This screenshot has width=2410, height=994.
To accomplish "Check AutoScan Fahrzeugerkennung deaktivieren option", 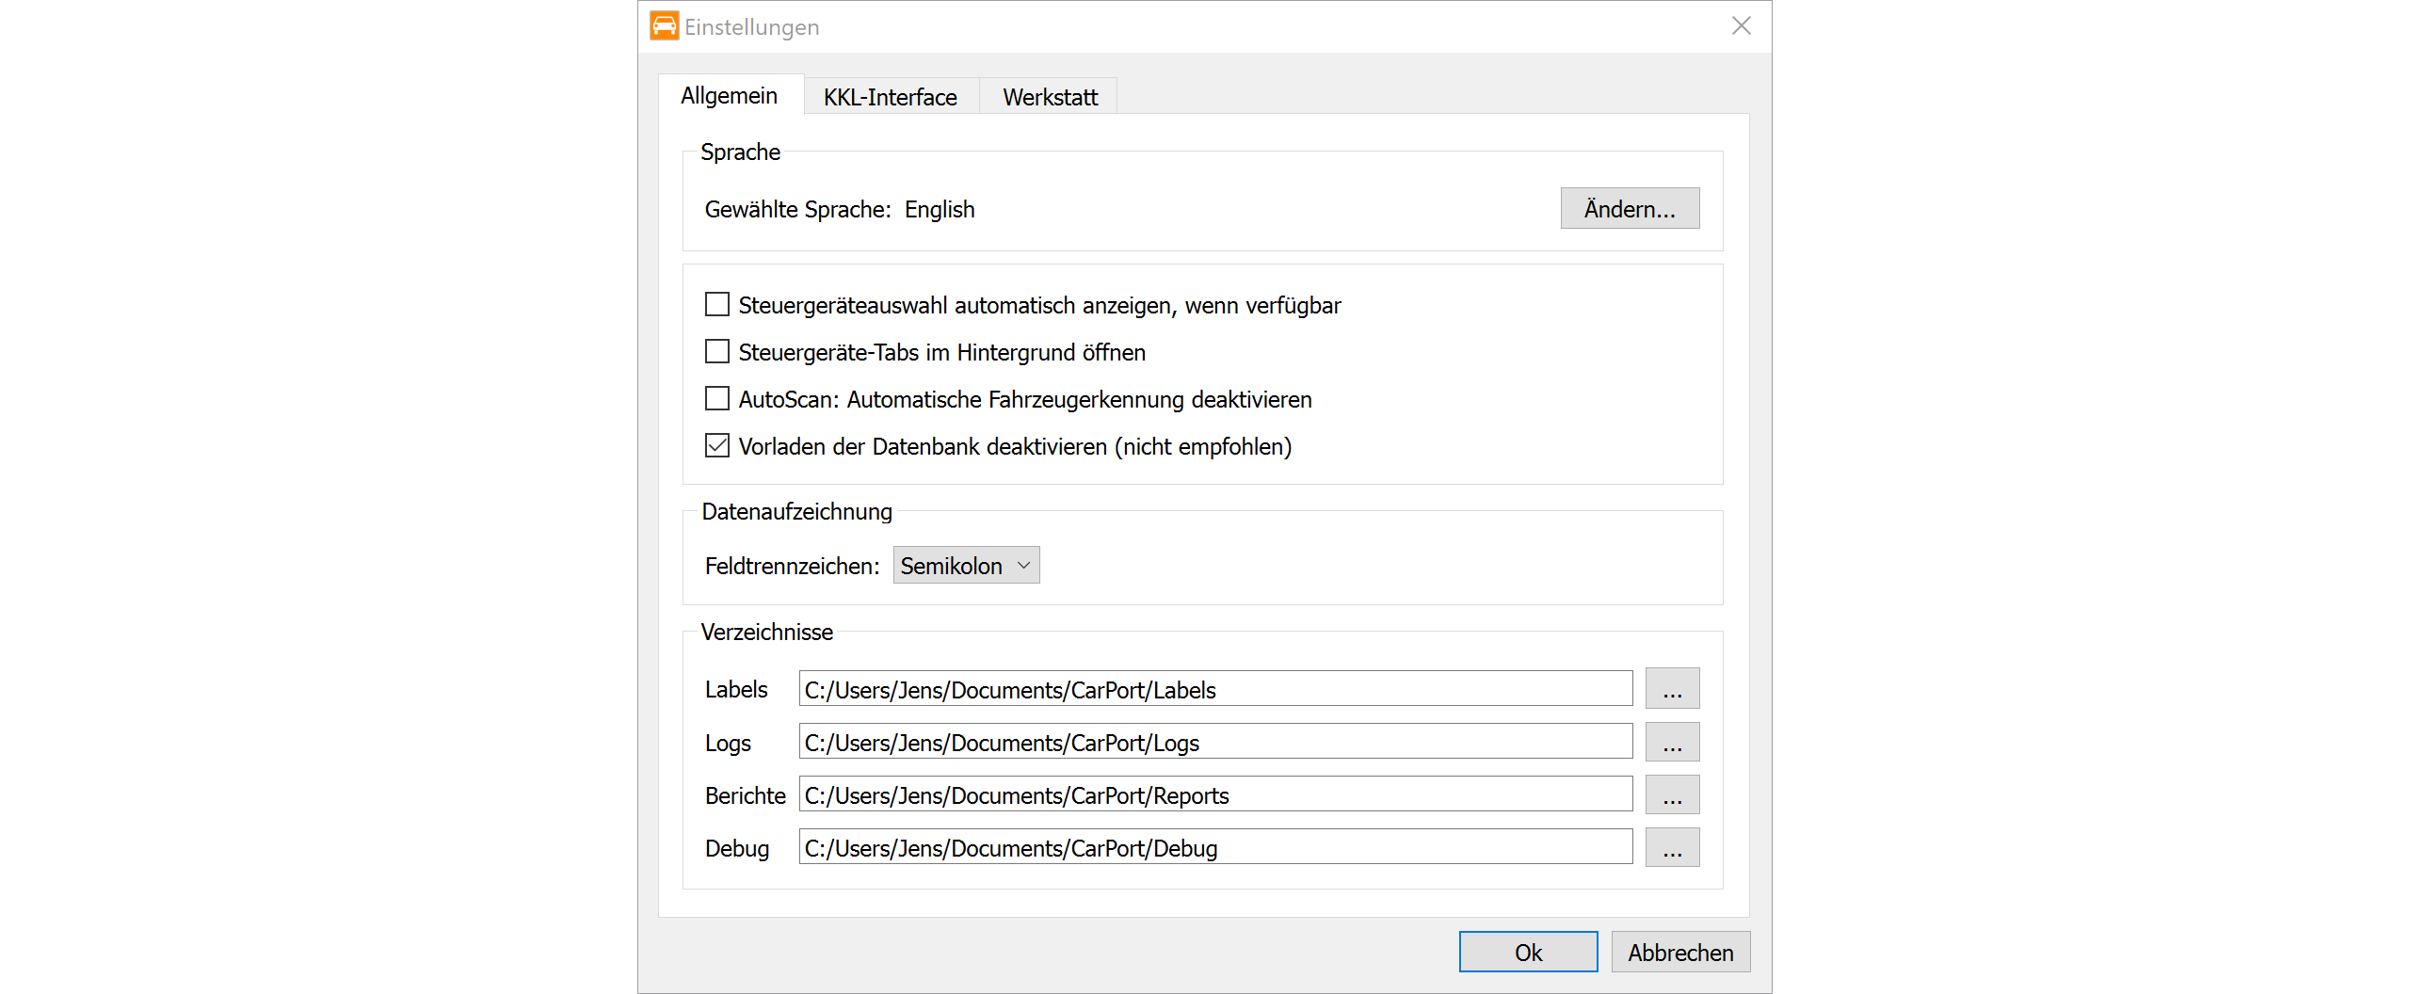I will click(717, 399).
